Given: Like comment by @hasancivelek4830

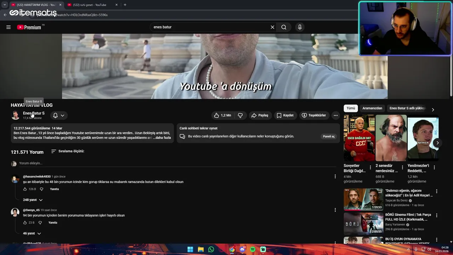Looking at the screenshot, I should point(25,189).
